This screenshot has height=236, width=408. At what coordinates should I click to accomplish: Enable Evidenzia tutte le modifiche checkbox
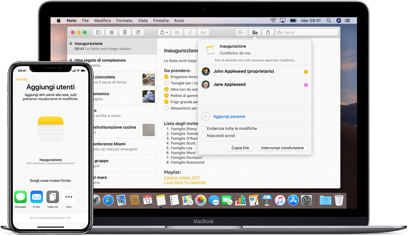tap(204, 128)
